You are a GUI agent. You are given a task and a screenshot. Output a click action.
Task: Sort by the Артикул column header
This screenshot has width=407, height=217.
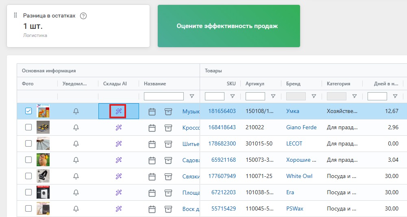[255, 84]
